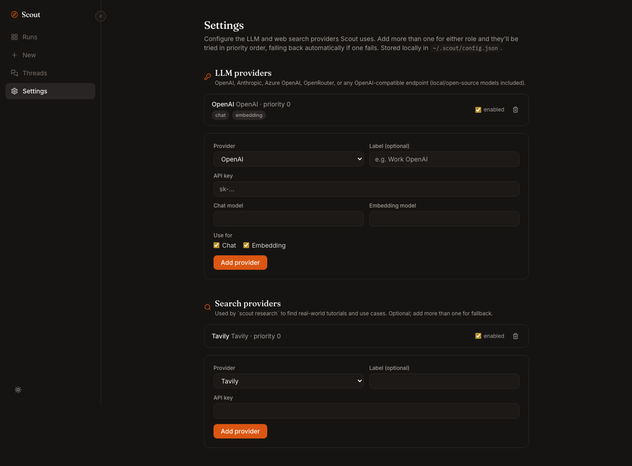This screenshot has height=466, width=632.
Task: Click the Search providers magnifier icon
Action: pos(208,307)
